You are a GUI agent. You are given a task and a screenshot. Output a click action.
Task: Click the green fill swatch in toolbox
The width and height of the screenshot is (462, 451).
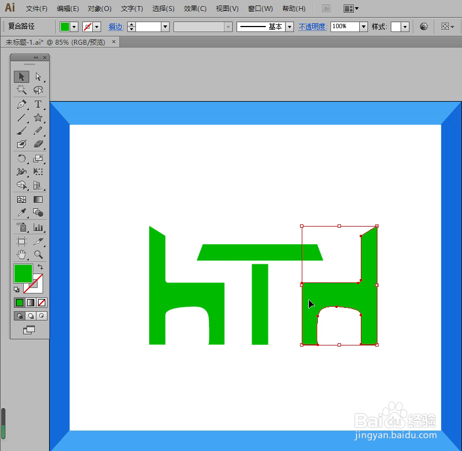coord(23,273)
